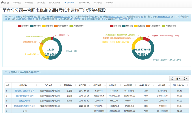Refresh the labor contract table
Viewport: 192px width, 113px height.
pos(172,78)
